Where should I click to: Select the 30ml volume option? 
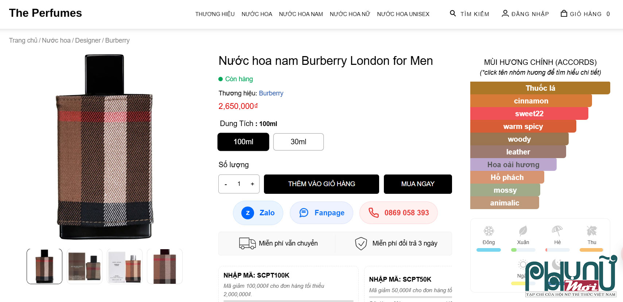(298, 142)
